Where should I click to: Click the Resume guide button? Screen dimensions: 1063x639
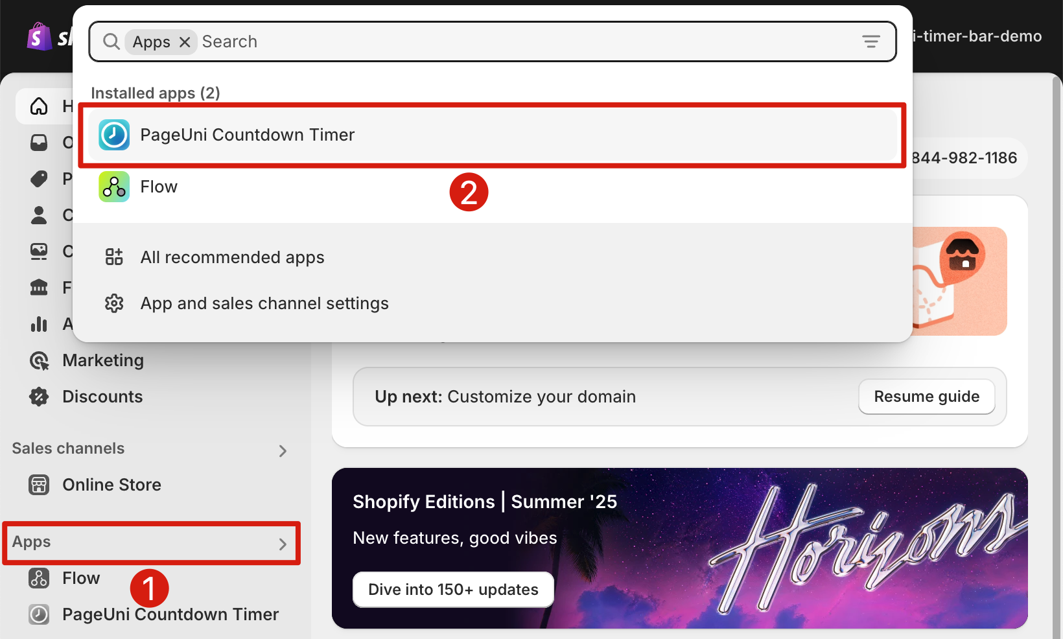[927, 397]
